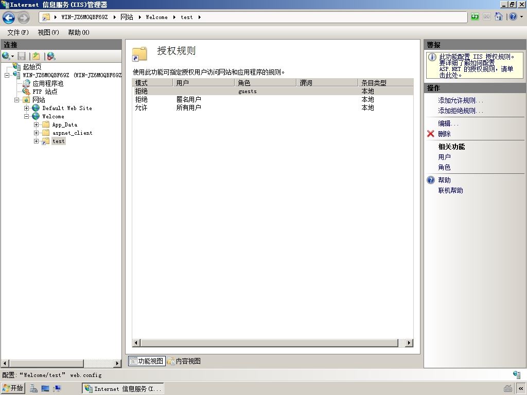Switch to 功能视图 tab
527x395 pixels.
pyautogui.click(x=147, y=361)
